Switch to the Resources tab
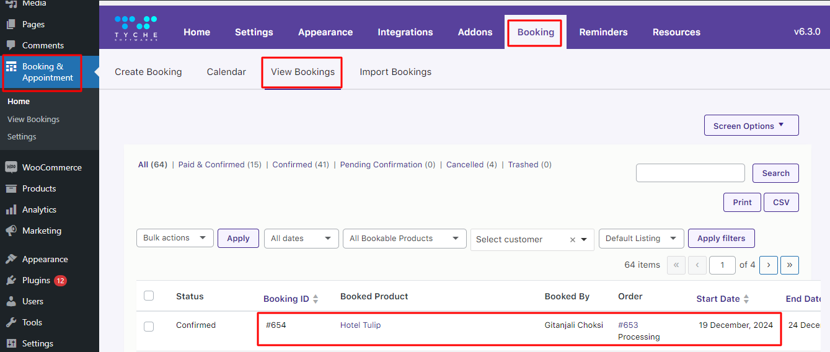Screen dimensions: 830x352 [676, 32]
